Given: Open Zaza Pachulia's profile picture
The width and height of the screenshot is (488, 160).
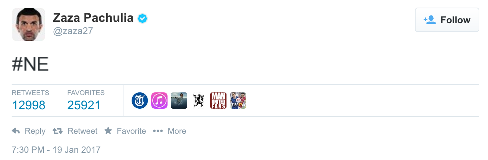Looking at the screenshot, I should coord(28,24).
